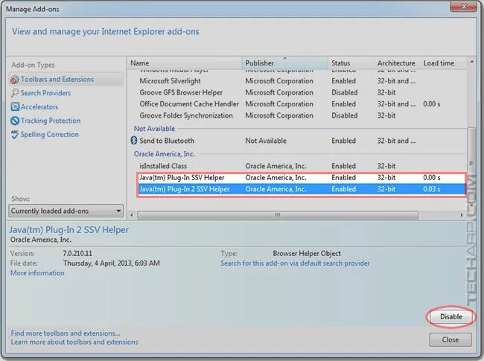
Task: Click the version value 7.0.210.11
Action: click(x=77, y=254)
